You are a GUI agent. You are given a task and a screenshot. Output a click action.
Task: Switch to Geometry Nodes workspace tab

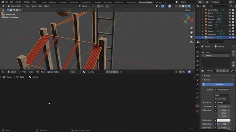[145, 2]
